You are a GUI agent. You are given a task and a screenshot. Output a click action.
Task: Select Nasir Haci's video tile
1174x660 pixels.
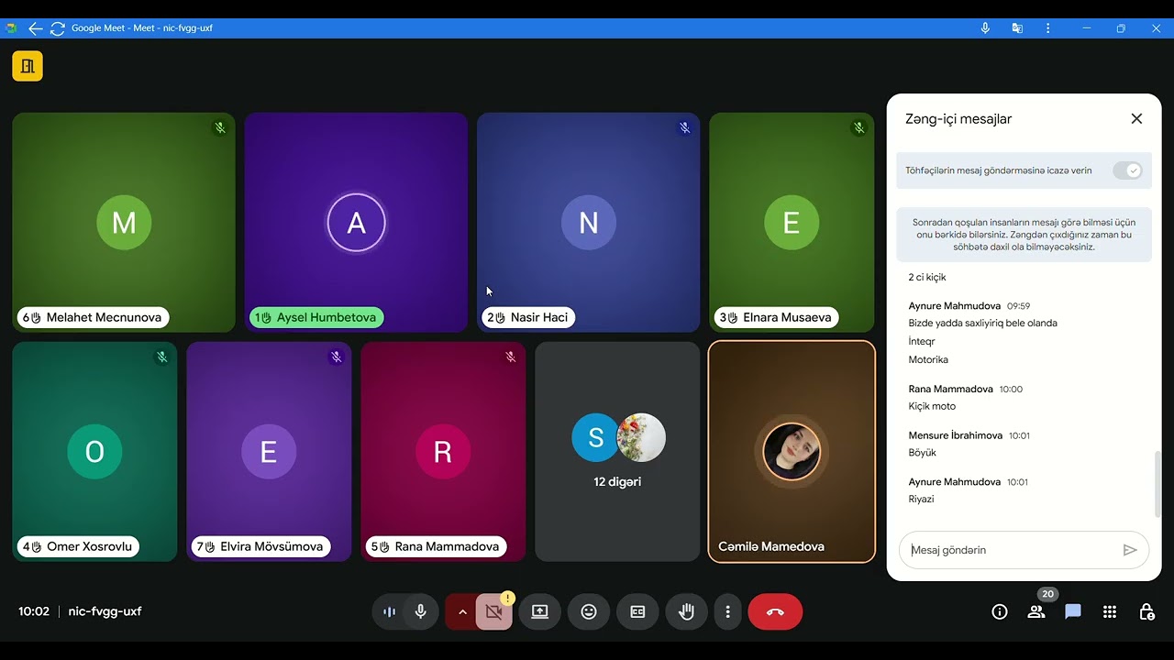(589, 223)
